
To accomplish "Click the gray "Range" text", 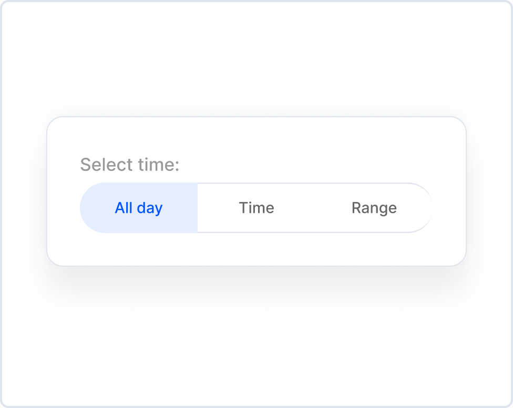I will (x=374, y=208).
